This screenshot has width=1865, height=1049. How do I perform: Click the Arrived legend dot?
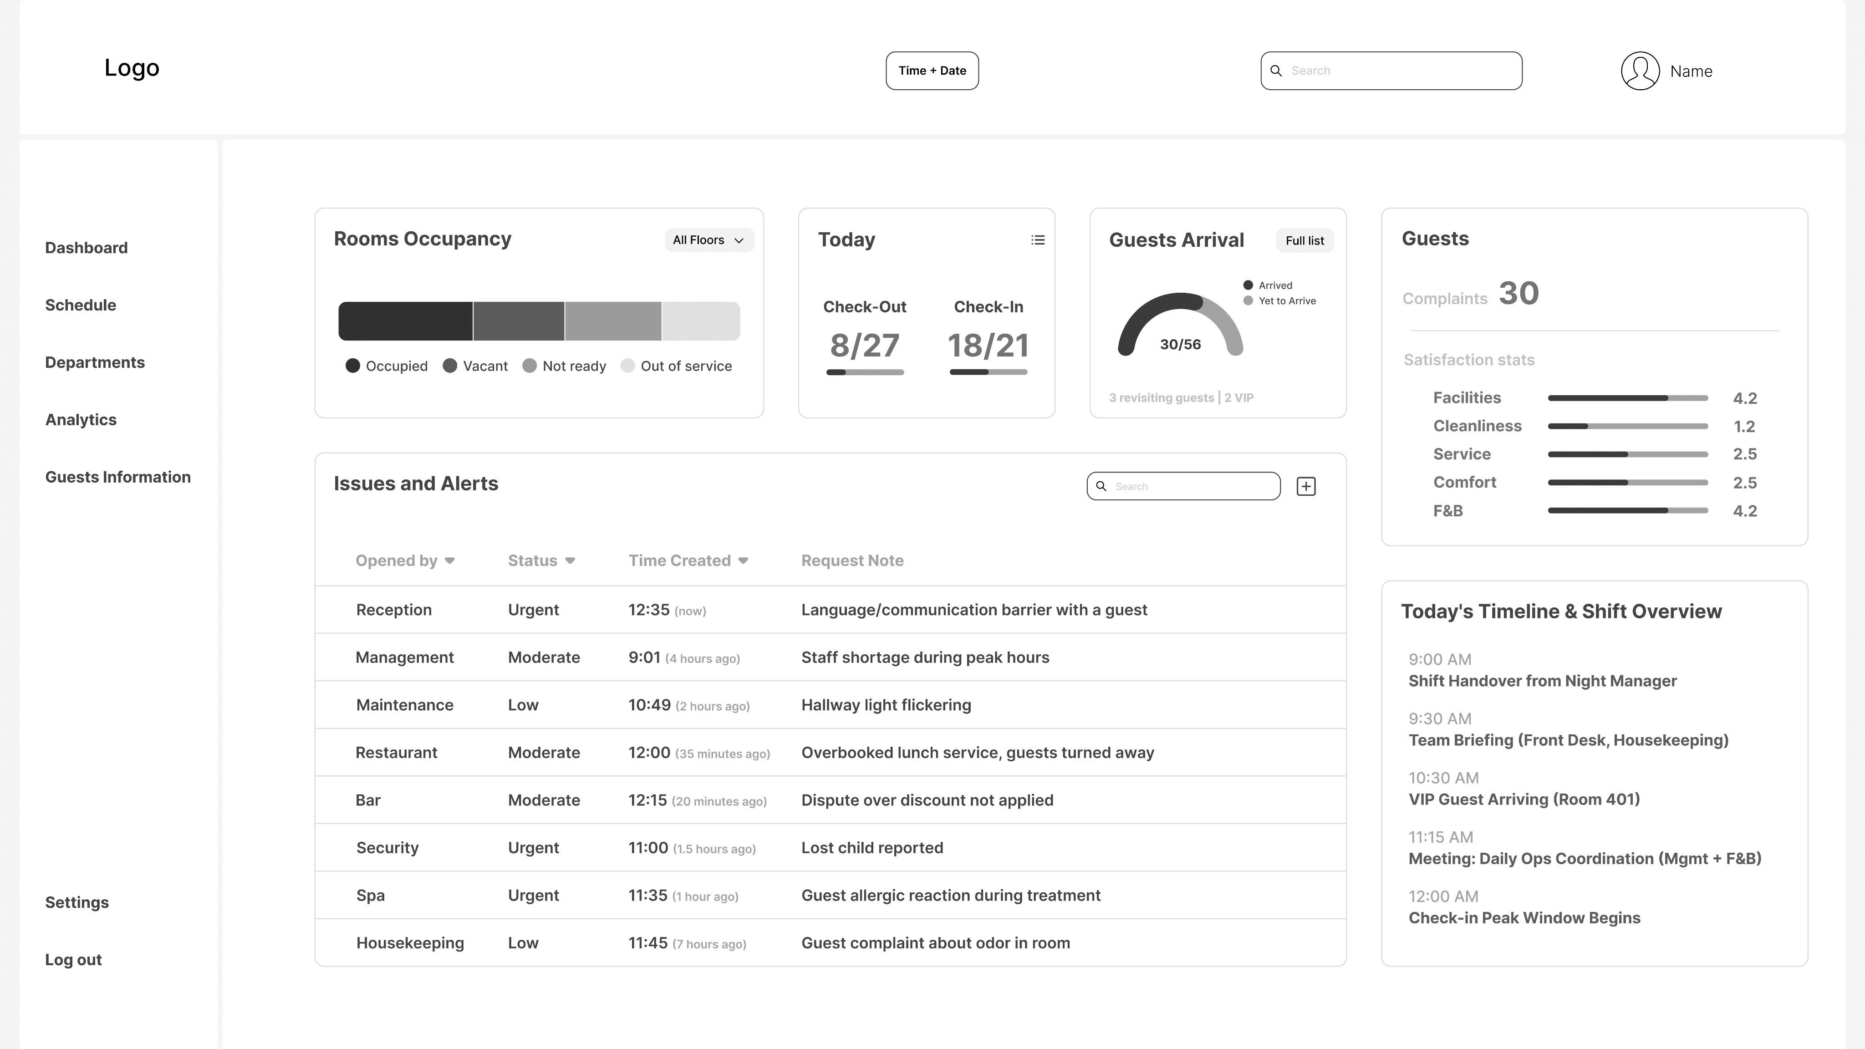[1248, 285]
